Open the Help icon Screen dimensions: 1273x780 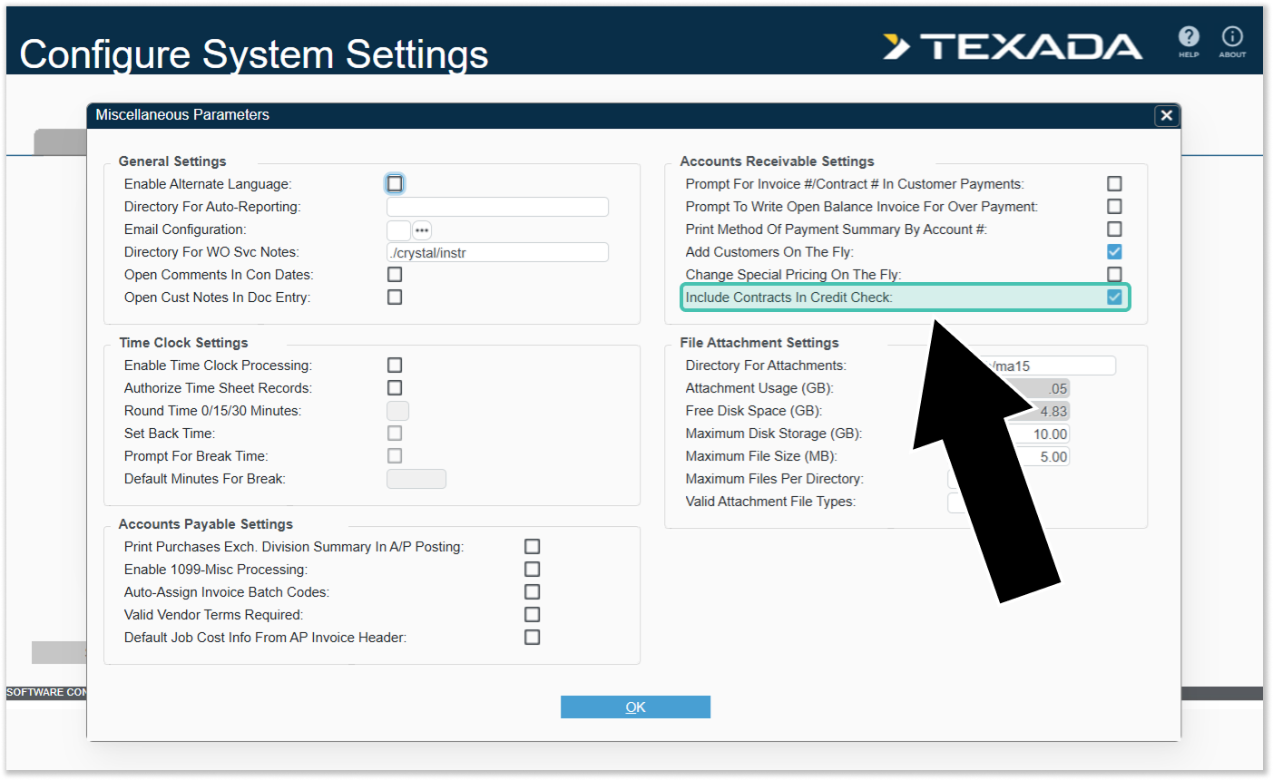click(x=1188, y=38)
